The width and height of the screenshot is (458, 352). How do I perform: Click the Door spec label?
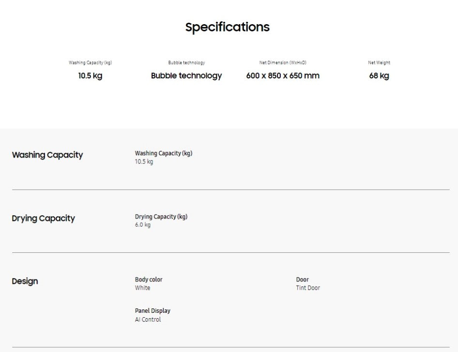[x=303, y=279]
